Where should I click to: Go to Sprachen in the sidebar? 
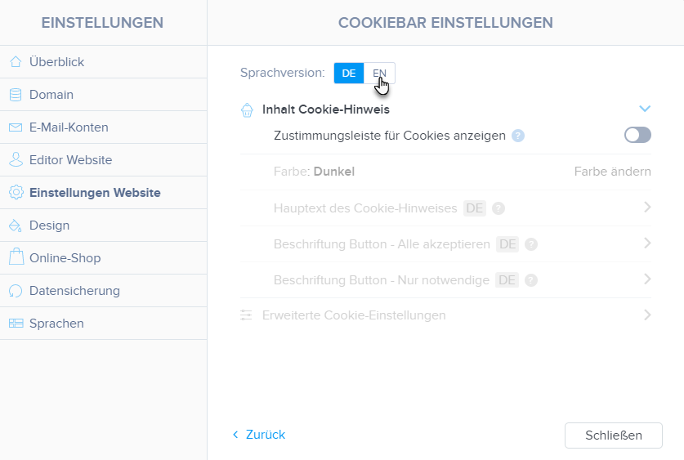56,324
